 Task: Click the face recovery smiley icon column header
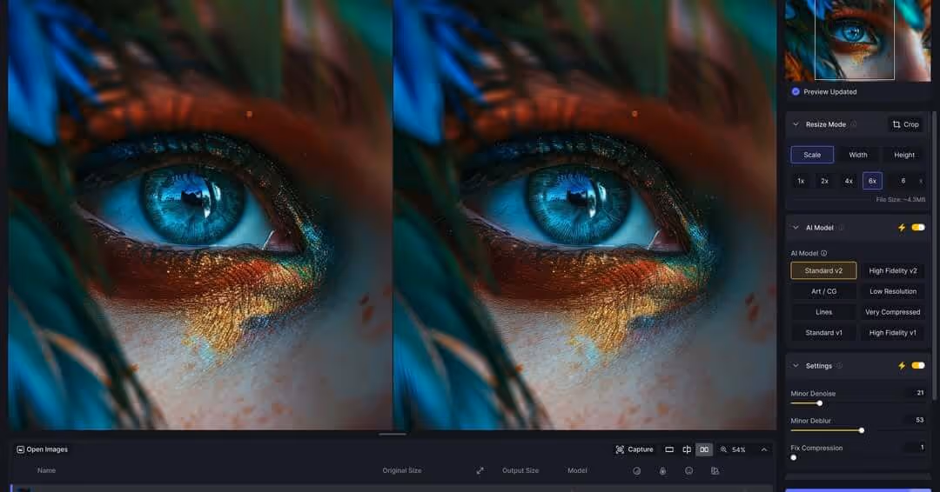tap(688, 471)
